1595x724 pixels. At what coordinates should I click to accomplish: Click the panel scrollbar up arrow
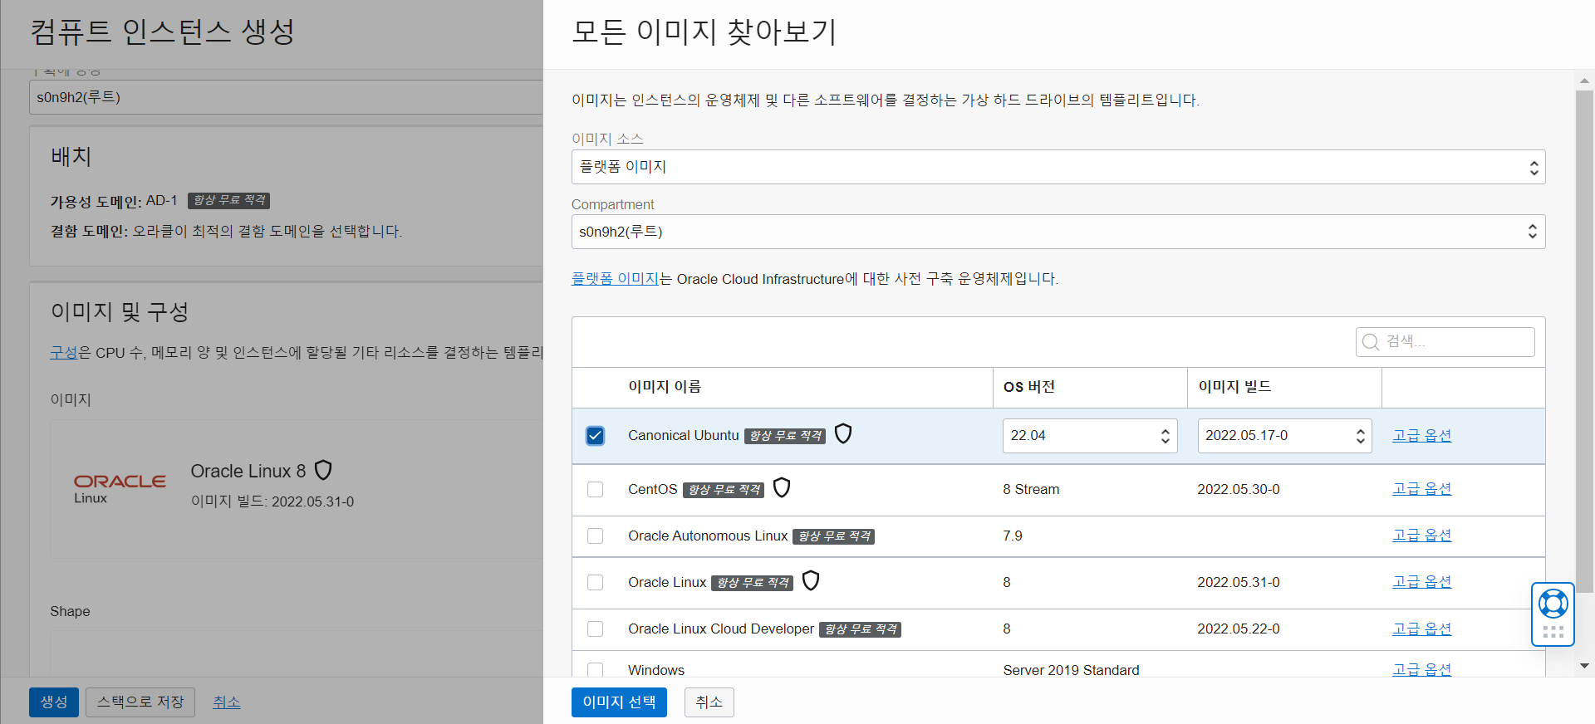click(x=1584, y=81)
